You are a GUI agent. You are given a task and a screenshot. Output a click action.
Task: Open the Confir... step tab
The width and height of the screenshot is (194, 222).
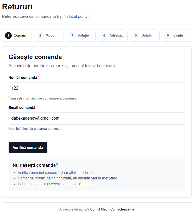pyautogui.click(x=177, y=36)
